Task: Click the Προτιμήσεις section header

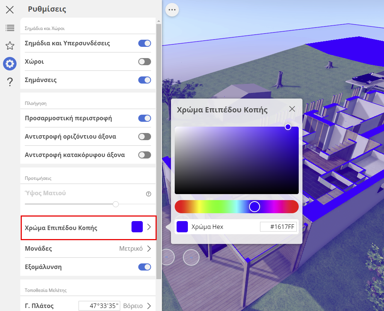Action: [x=38, y=178]
